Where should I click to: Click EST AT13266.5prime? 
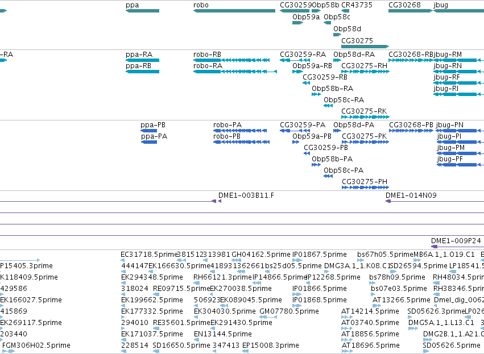(x=377, y=306)
